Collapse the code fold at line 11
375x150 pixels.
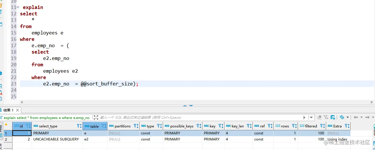[x=18, y=7]
